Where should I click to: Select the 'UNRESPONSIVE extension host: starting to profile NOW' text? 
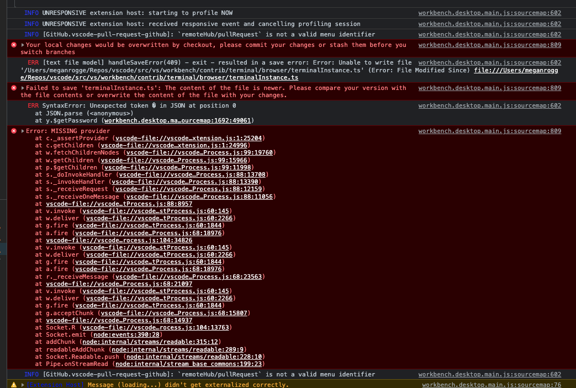pyautogui.click(x=138, y=13)
